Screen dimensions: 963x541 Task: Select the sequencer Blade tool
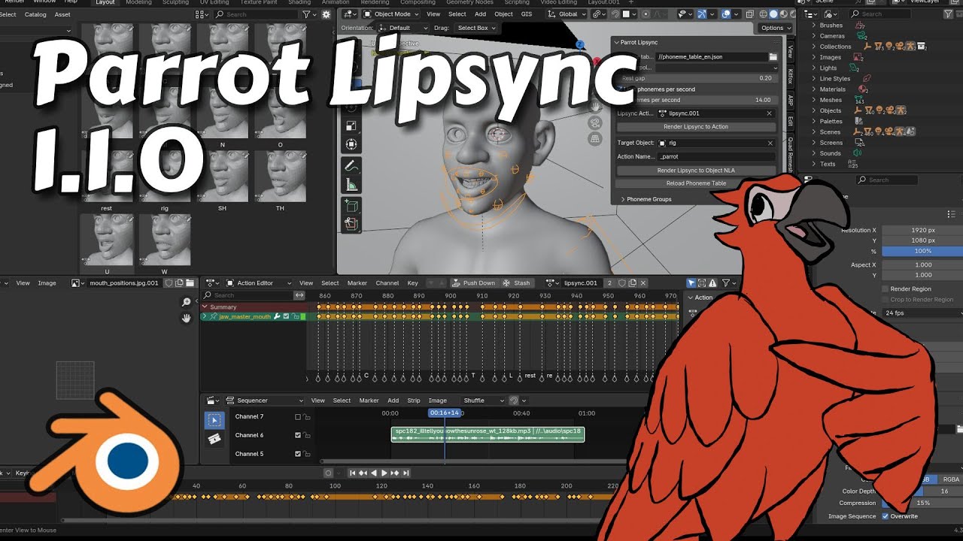point(214,439)
